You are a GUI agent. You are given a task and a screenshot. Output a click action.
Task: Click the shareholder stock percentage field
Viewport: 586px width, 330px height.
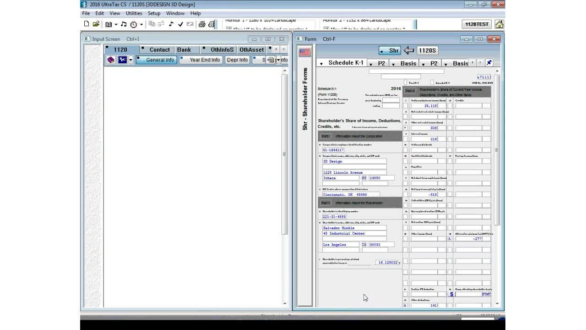point(386,263)
